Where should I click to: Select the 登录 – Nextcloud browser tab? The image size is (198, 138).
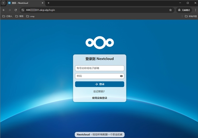tap(23, 3)
